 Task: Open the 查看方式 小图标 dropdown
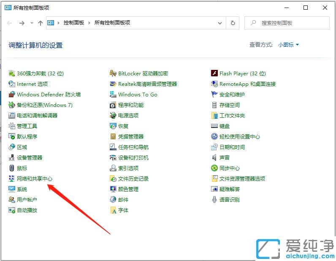tap(288, 45)
